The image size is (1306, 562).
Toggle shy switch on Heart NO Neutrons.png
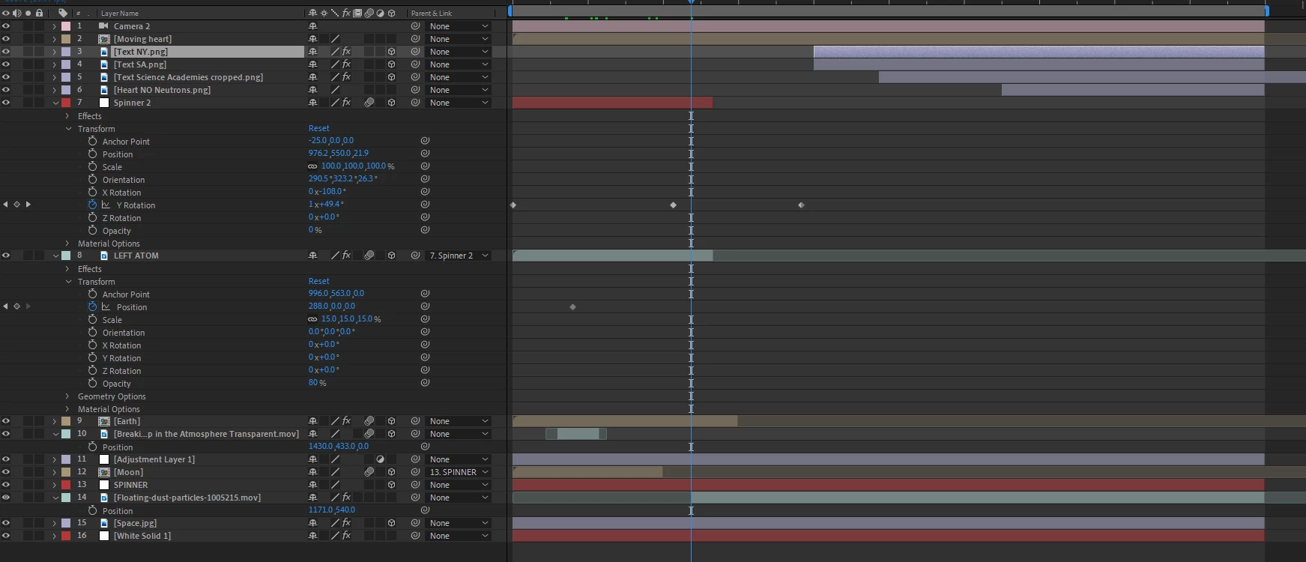coord(312,90)
